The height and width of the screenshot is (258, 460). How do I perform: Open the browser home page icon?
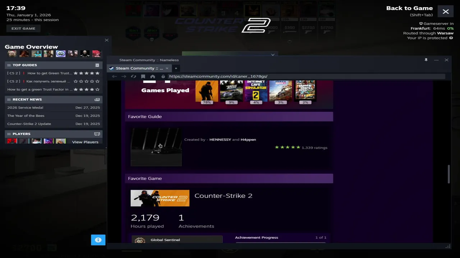pos(152,76)
